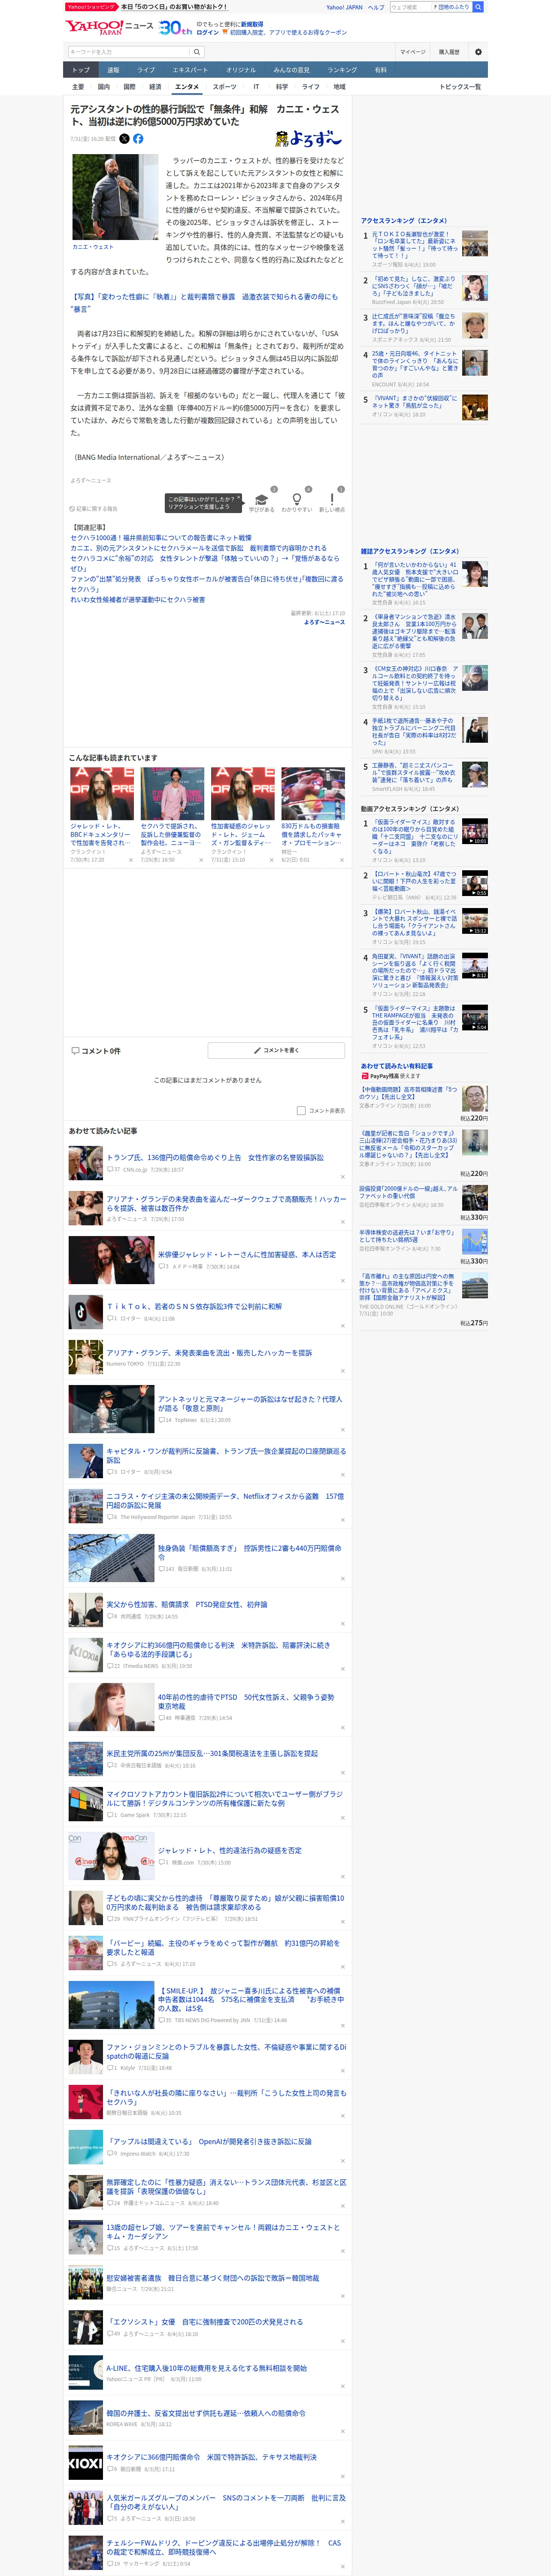Select the スポーツ category
The image size is (551, 2576).
224,87
